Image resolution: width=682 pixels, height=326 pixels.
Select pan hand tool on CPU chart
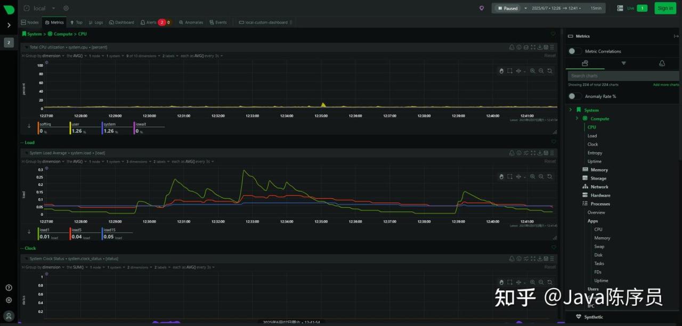(501, 71)
